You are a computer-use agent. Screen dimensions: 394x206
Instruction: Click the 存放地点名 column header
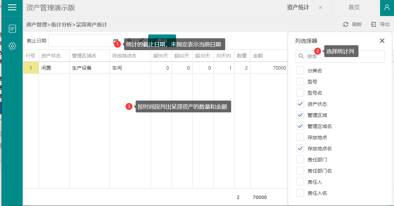point(130,56)
